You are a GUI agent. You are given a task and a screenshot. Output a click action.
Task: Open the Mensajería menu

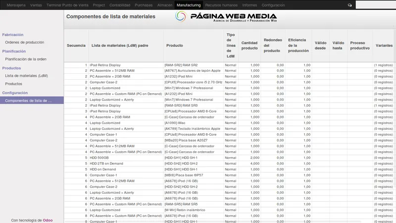[x=16, y=5]
